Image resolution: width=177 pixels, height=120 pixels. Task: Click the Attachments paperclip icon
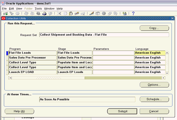110,14
